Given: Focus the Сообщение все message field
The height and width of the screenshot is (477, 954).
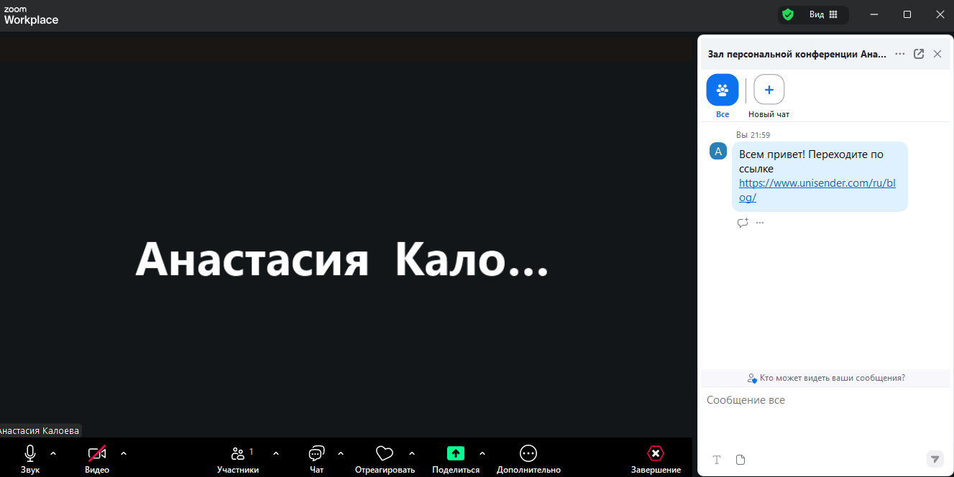Looking at the screenshot, I should click(825, 417).
